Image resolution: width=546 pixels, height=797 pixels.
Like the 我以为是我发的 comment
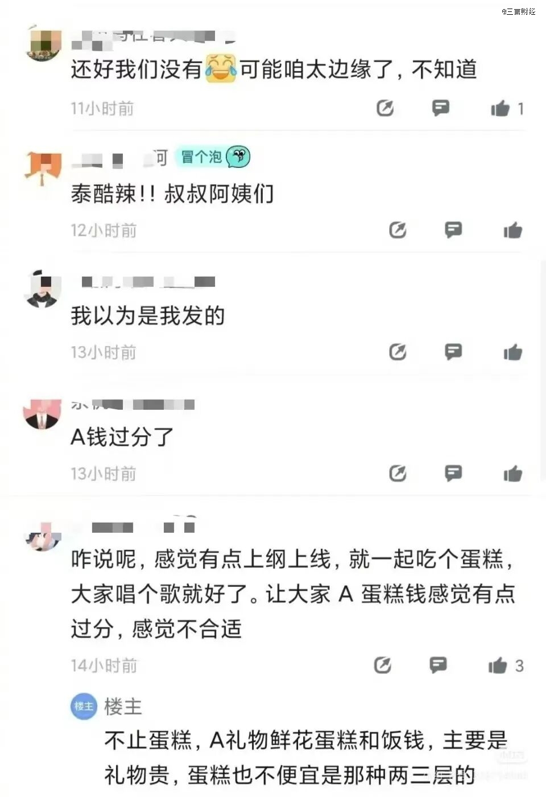click(512, 352)
